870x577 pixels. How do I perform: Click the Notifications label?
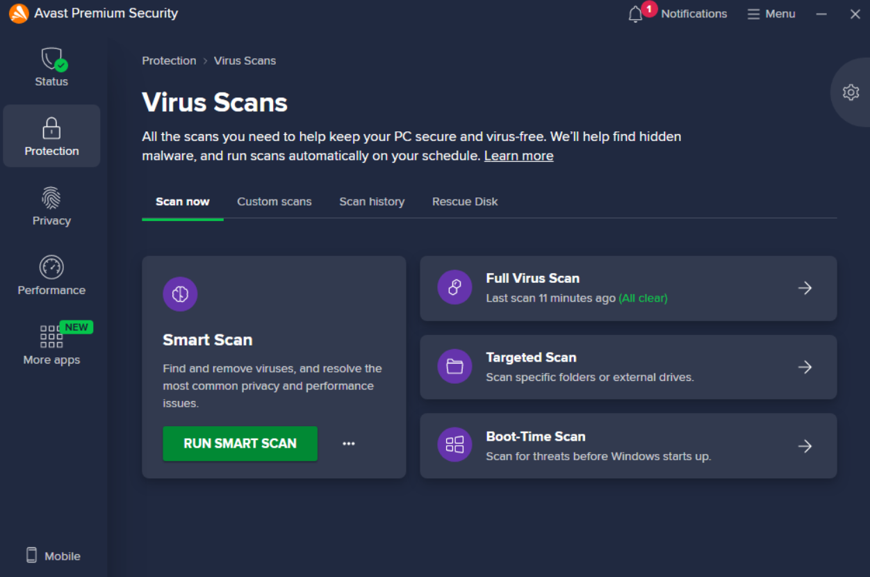(x=694, y=14)
